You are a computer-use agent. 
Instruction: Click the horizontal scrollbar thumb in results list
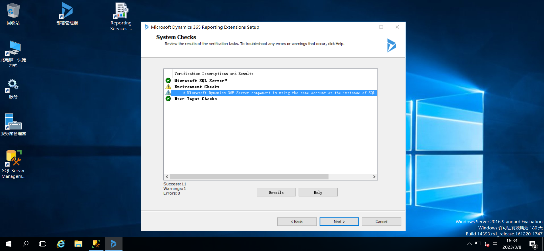coord(249,177)
